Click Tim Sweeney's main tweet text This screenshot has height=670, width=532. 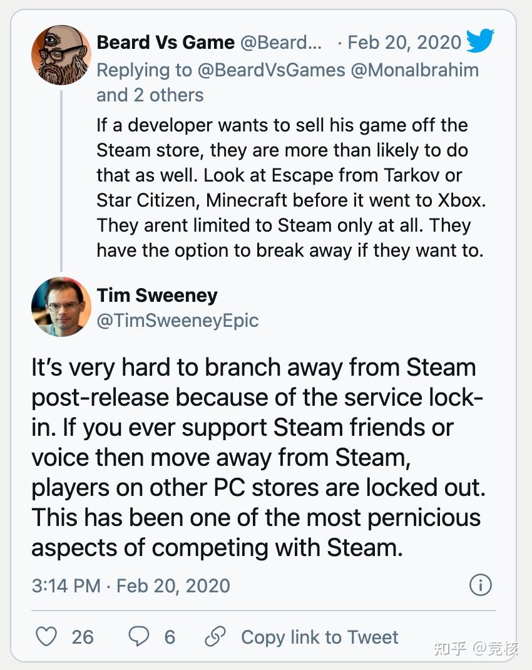point(257,457)
